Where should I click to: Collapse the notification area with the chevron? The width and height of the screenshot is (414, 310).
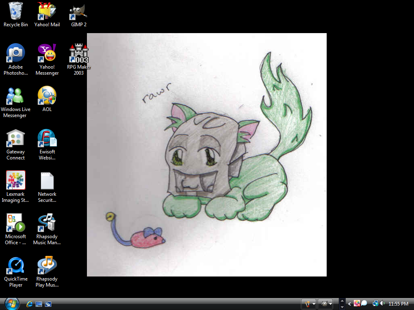349,304
